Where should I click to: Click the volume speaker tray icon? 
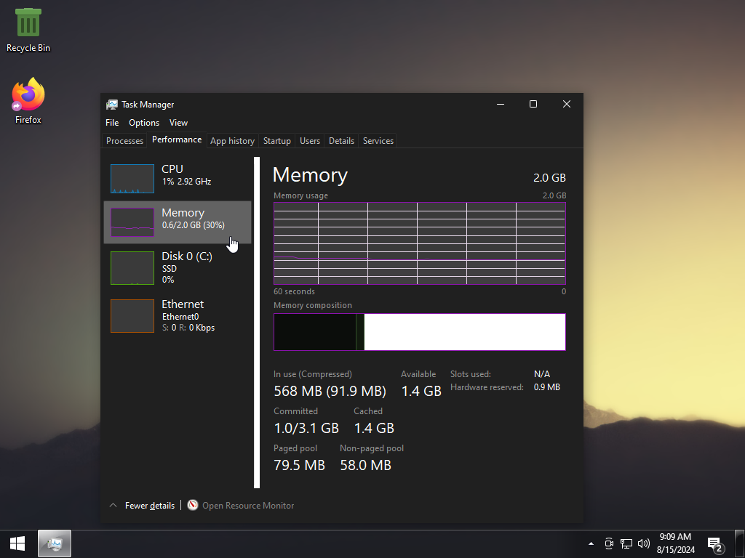click(643, 543)
